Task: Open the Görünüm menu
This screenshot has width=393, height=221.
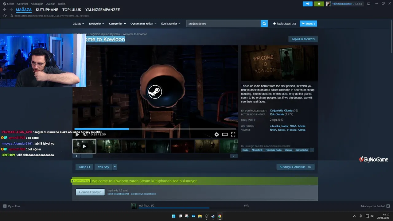Action: pos(22,4)
